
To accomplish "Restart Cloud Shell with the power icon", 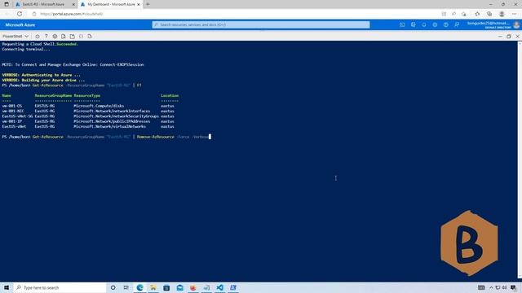I will pyautogui.click(x=38, y=36).
